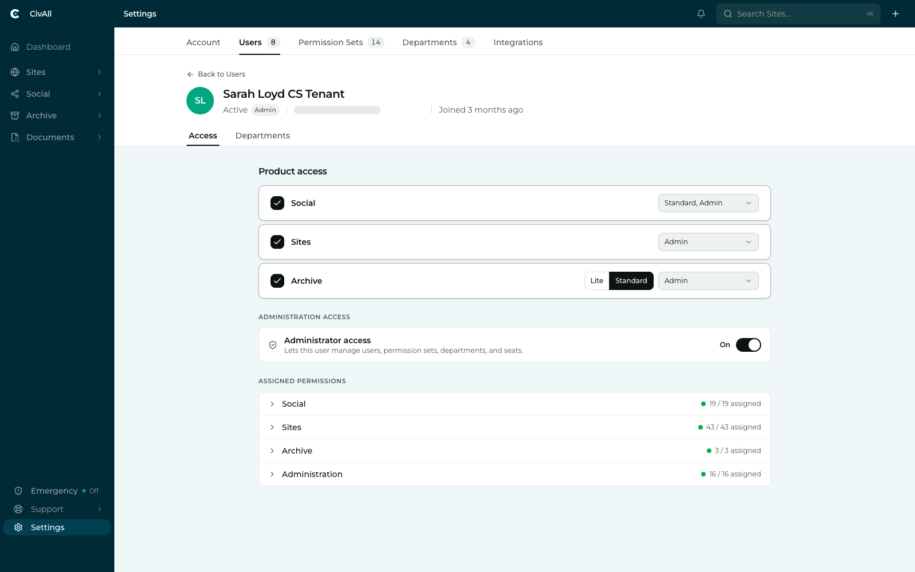915x572 pixels.
Task: Click the Administrator access shield icon
Action: 273,345
